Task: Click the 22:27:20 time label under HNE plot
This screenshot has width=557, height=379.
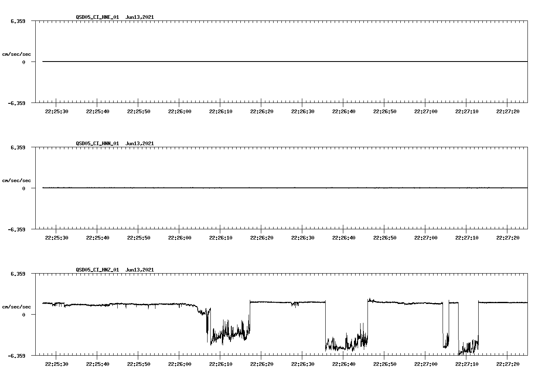Action: (x=508, y=112)
